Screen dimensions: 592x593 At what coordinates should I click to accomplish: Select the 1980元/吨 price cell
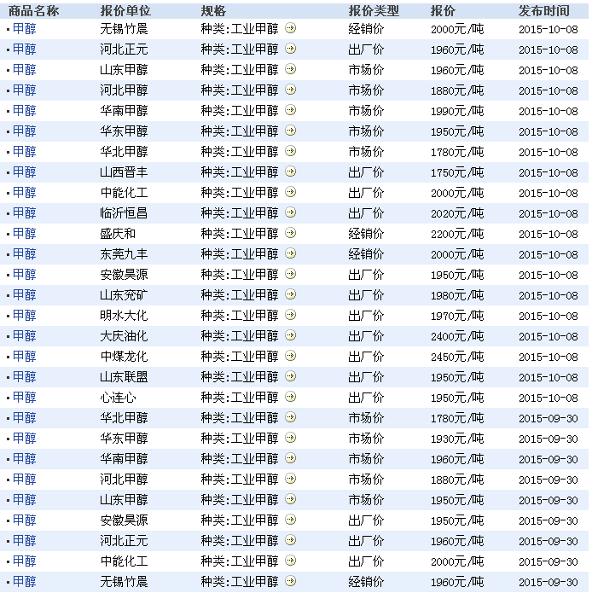point(457,295)
